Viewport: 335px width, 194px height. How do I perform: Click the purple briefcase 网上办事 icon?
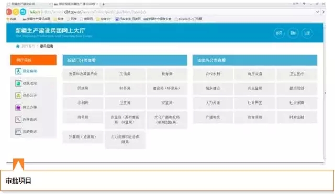coord(18,107)
